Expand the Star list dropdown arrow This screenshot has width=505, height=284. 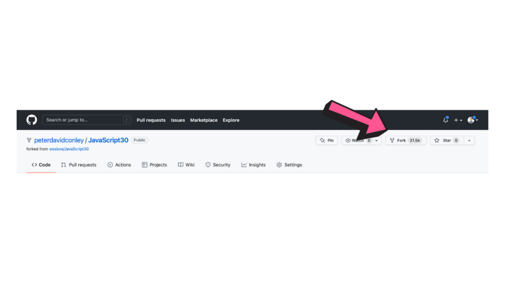coord(469,141)
